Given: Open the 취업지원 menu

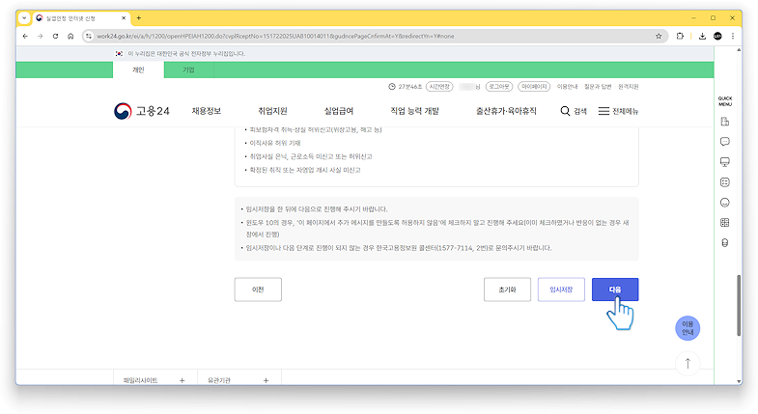Looking at the screenshot, I should (272, 111).
